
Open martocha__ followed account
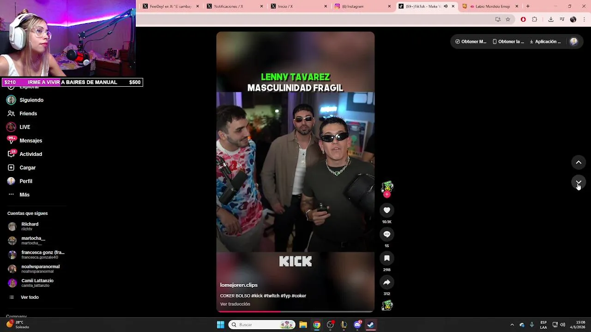pyautogui.click(x=27, y=241)
